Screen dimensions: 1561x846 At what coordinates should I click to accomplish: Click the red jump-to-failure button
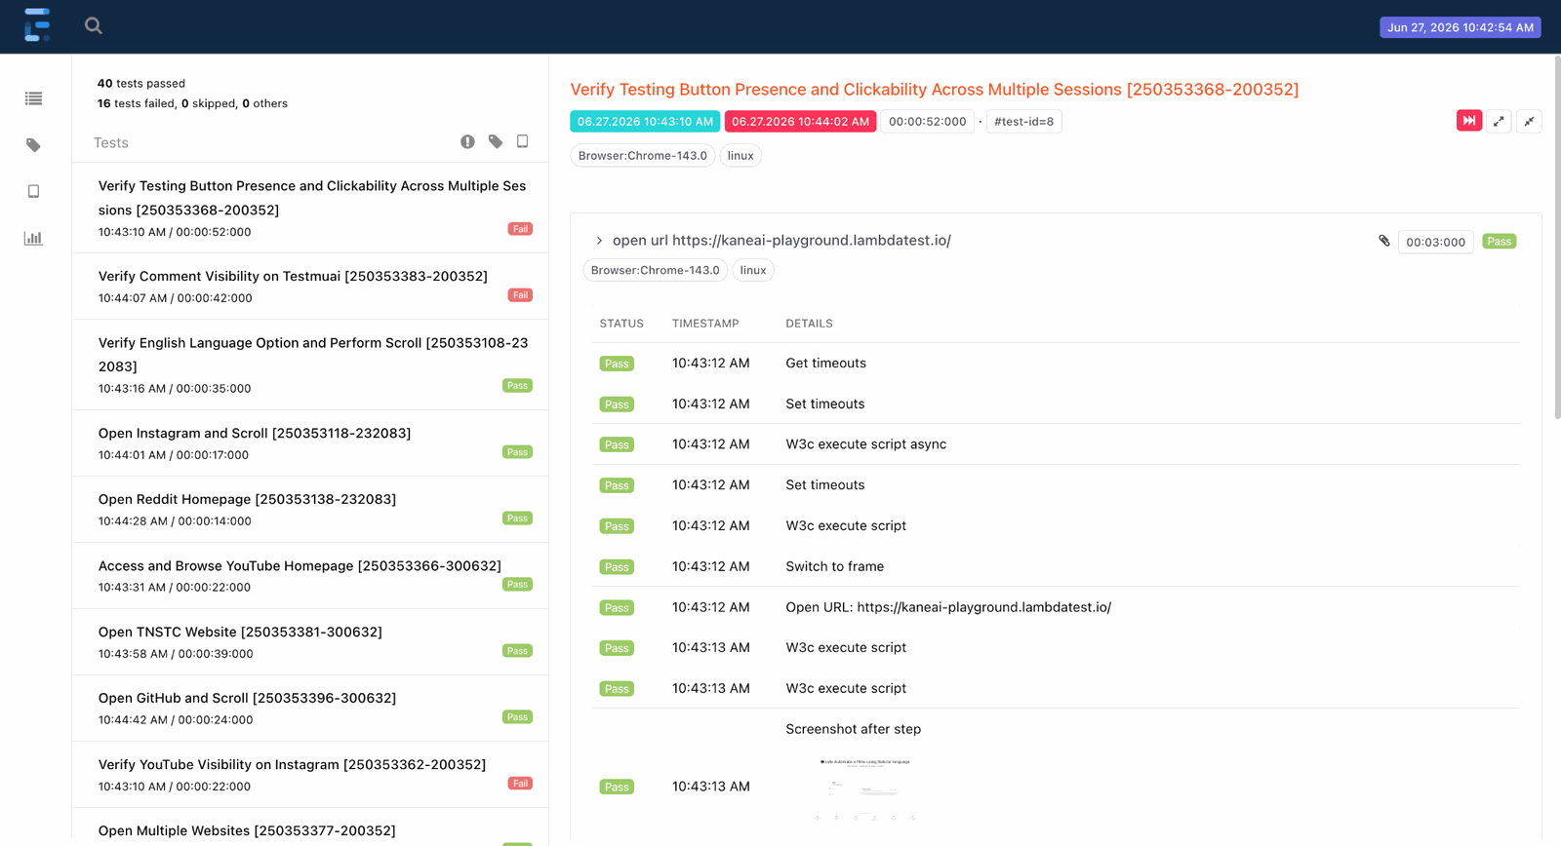[1469, 121]
